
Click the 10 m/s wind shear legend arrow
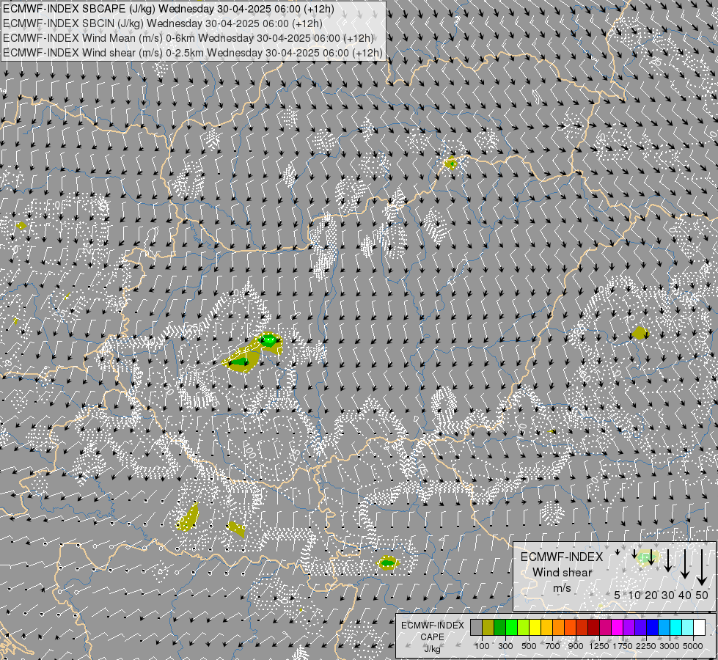(x=634, y=554)
